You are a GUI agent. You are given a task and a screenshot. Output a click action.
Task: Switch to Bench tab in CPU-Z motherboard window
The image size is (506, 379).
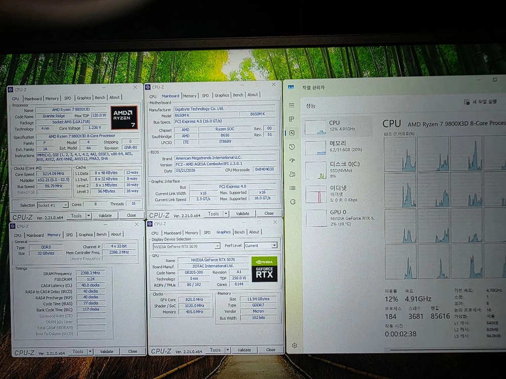[238, 95]
